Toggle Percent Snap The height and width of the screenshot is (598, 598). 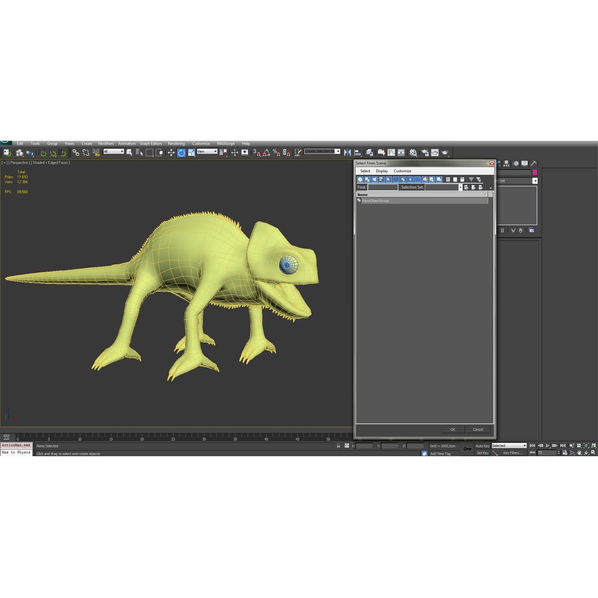pos(276,153)
